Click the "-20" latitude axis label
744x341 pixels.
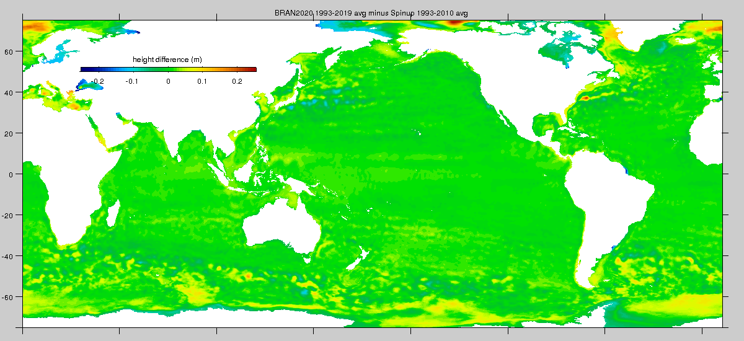[9, 215]
